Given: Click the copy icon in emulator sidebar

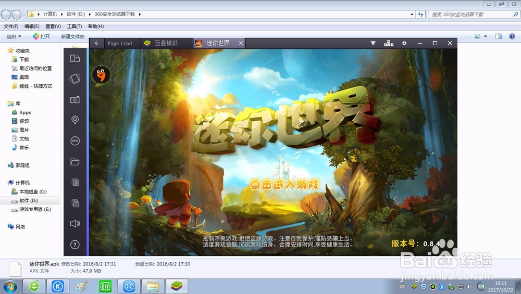Looking at the screenshot, I should pyautogui.click(x=75, y=182).
